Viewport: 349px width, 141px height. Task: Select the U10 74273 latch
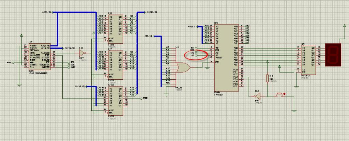[115, 101]
